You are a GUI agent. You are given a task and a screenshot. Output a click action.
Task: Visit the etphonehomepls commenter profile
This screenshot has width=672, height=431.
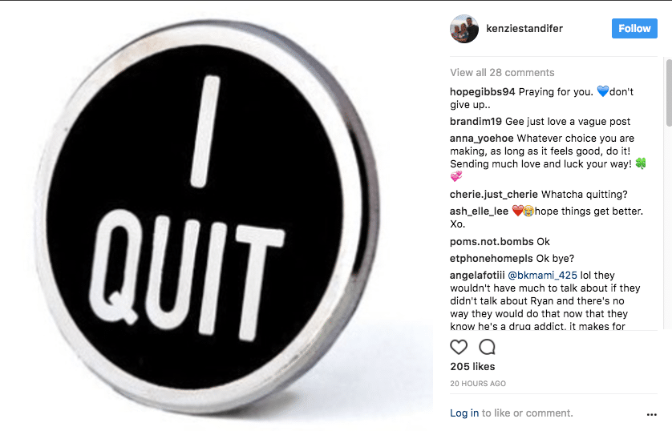coord(491,259)
